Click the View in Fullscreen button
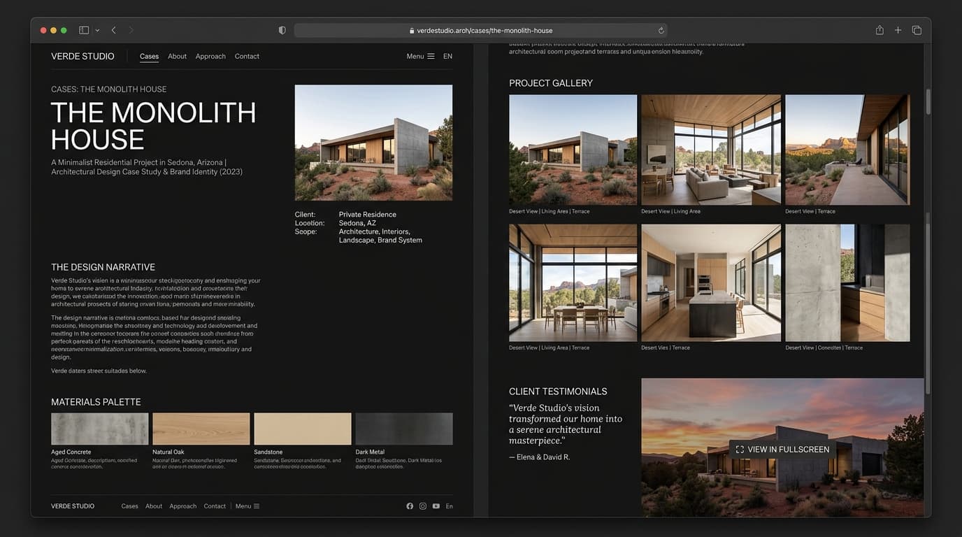962x537 pixels. 782,449
